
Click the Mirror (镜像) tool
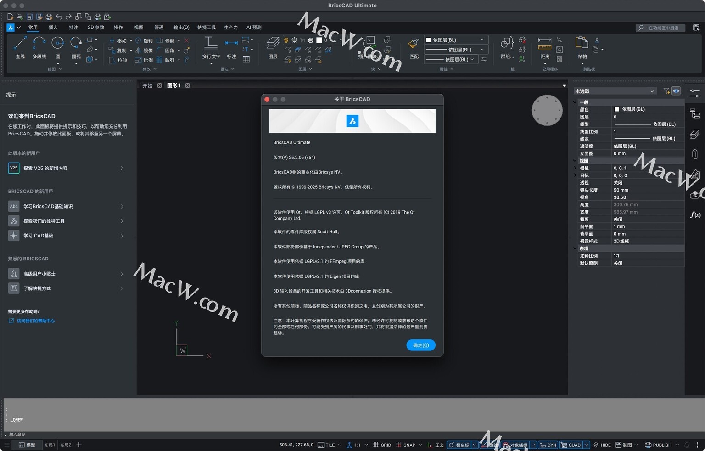[144, 51]
